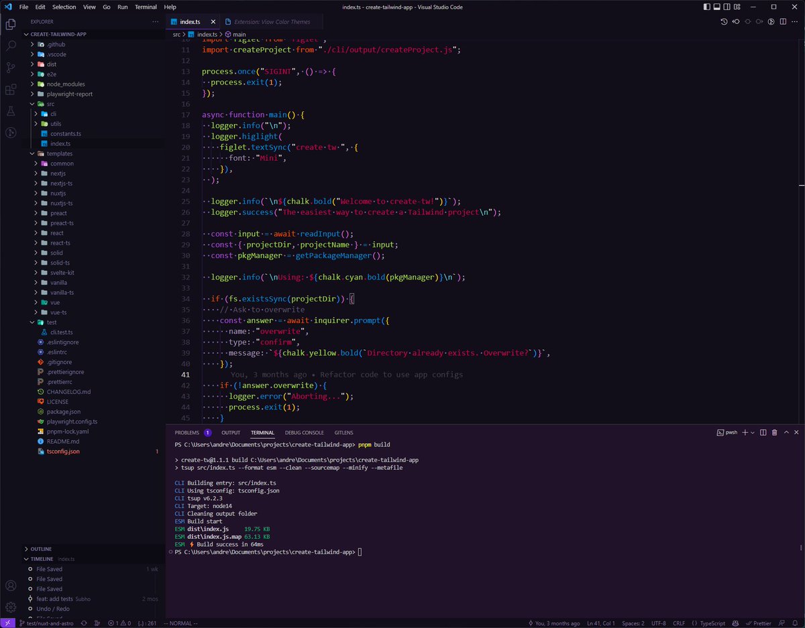Image resolution: width=805 pixels, height=628 pixels.
Task: Maximize panel size with the chevron icon
Action: point(786,432)
